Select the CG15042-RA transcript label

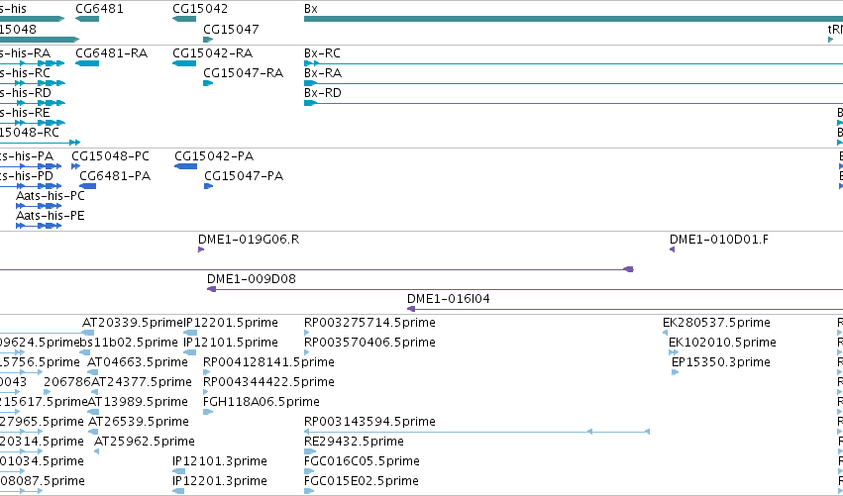212,53
